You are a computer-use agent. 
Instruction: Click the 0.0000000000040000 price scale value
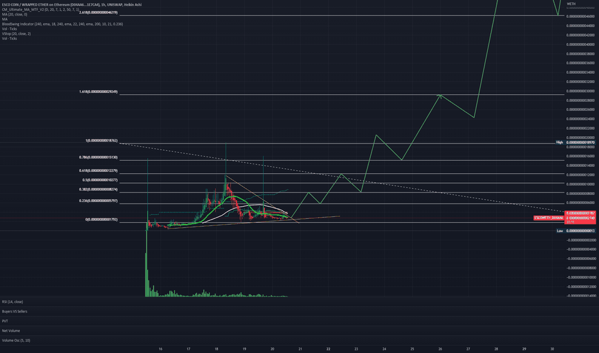(x=580, y=45)
